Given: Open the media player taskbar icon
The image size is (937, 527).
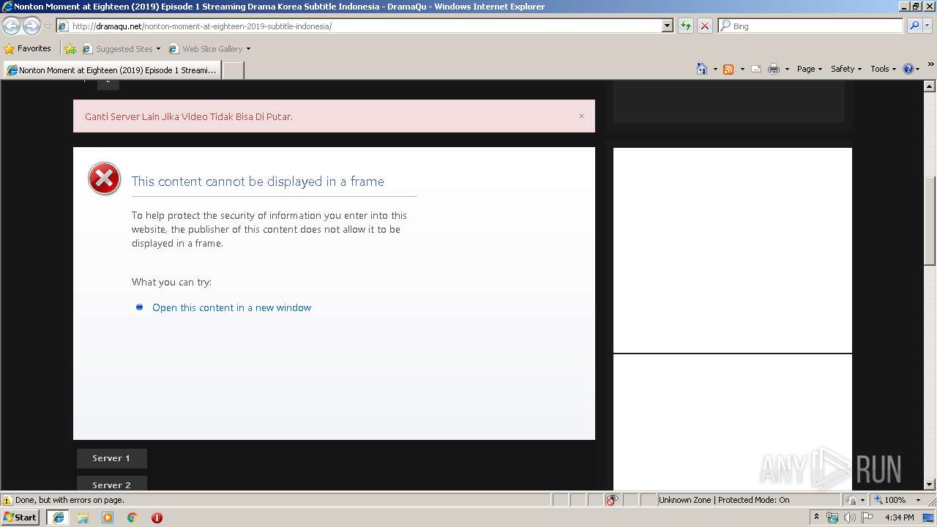Looking at the screenshot, I should pos(108,517).
